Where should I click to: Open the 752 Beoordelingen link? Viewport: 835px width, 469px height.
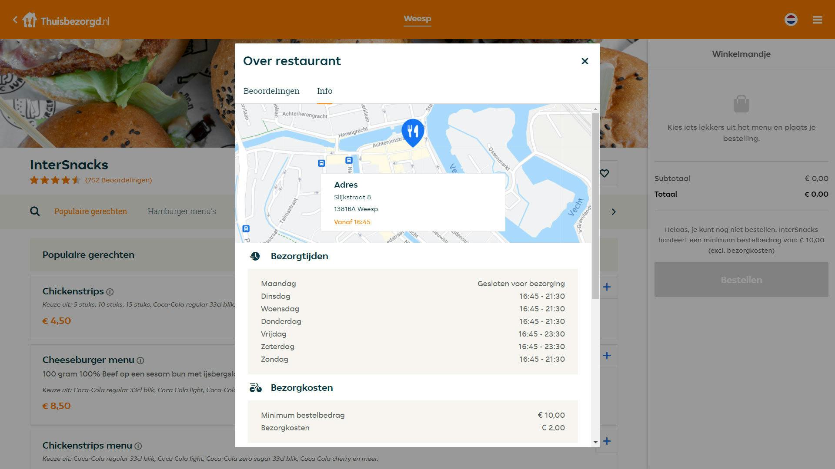pyautogui.click(x=118, y=180)
